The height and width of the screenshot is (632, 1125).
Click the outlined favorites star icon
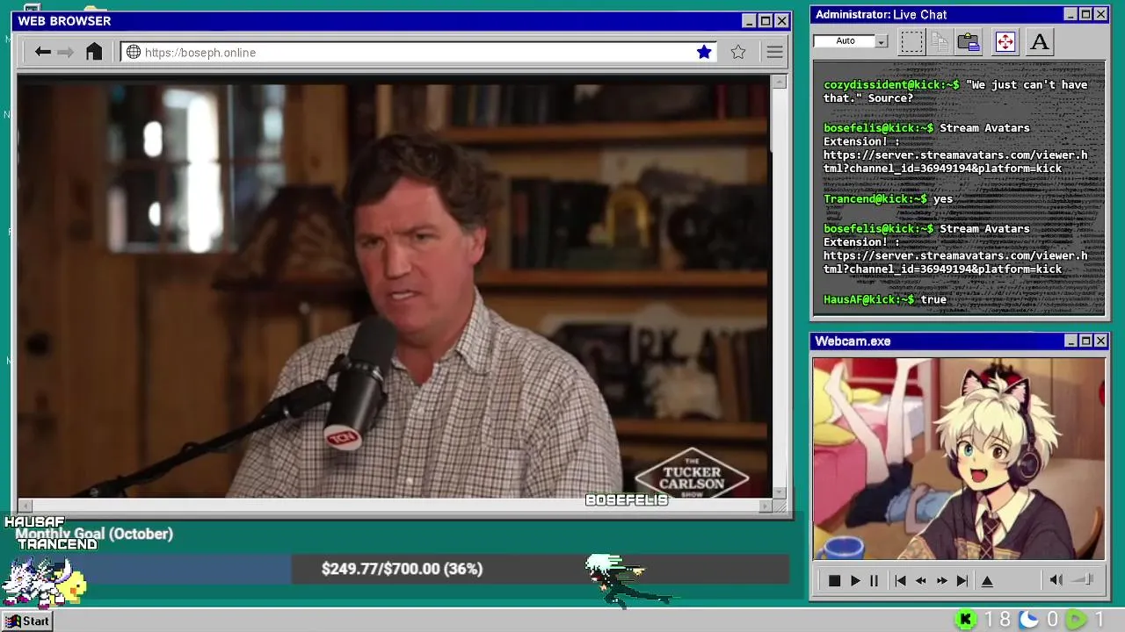pyautogui.click(x=738, y=52)
